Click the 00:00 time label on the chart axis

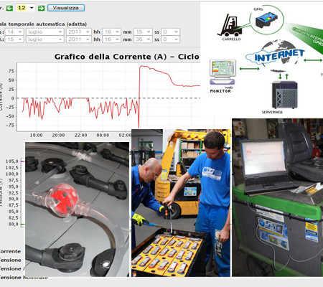[103, 135]
